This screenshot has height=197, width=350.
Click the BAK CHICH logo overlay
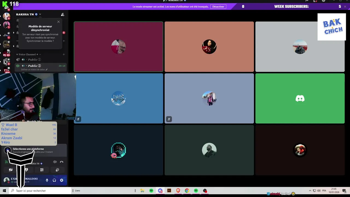click(332, 27)
